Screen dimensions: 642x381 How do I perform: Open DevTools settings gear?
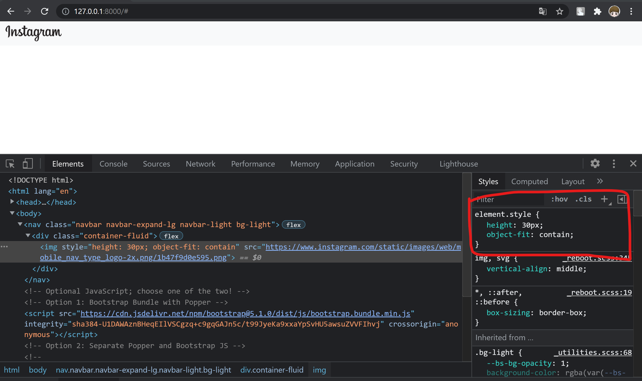click(x=595, y=164)
